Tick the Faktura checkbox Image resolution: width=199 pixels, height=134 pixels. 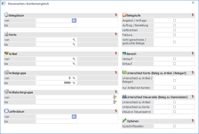pos(174,35)
